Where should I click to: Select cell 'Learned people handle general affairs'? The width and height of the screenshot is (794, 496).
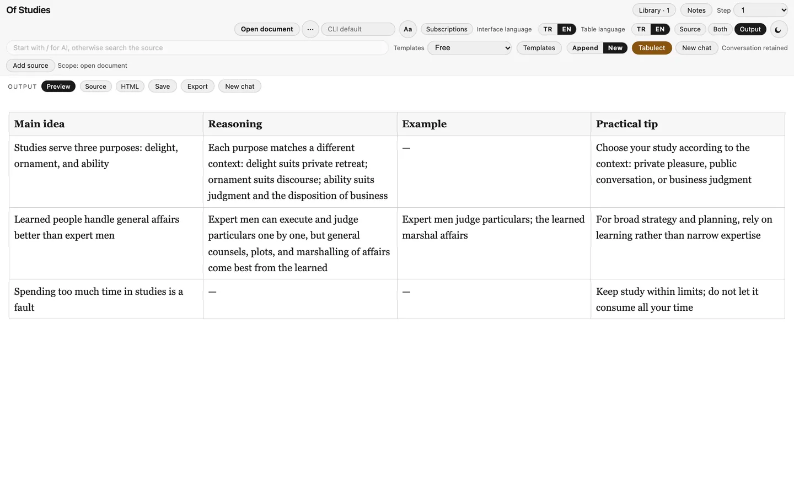(x=106, y=244)
